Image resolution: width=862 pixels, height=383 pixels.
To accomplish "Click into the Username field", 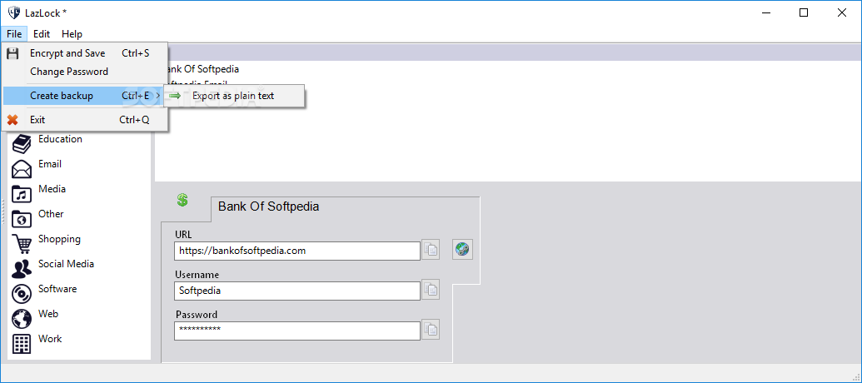I will 297,291.
